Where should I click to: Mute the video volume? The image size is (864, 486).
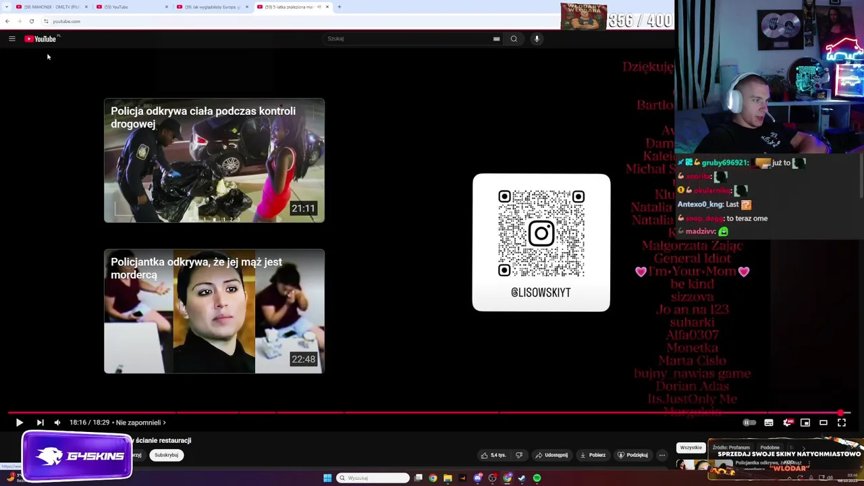[x=57, y=423]
